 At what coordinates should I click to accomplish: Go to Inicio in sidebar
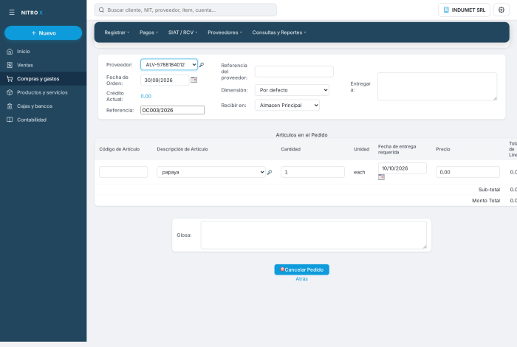click(43, 52)
